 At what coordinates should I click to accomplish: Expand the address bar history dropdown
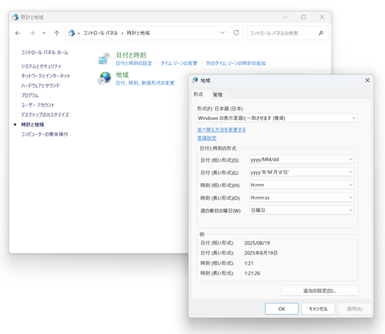(x=222, y=33)
